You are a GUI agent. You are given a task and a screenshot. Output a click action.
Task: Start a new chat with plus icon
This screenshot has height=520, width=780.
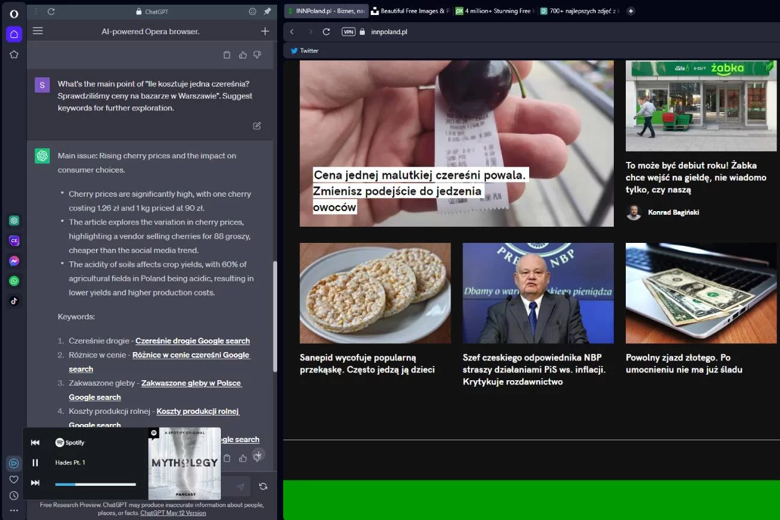click(x=265, y=31)
